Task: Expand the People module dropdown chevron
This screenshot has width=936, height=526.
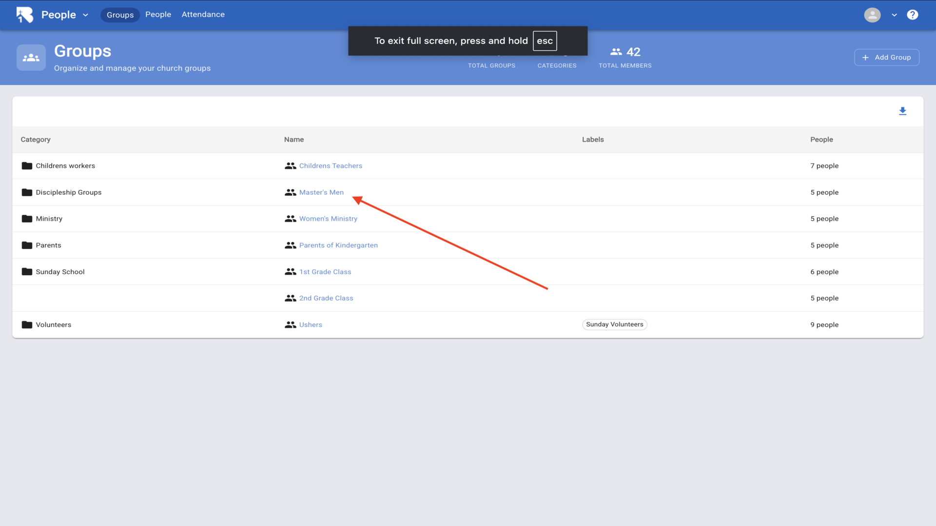Action: click(86, 15)
